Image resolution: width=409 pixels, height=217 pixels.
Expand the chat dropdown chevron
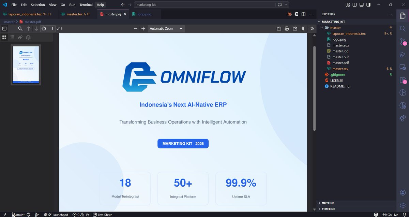(287, 5)
